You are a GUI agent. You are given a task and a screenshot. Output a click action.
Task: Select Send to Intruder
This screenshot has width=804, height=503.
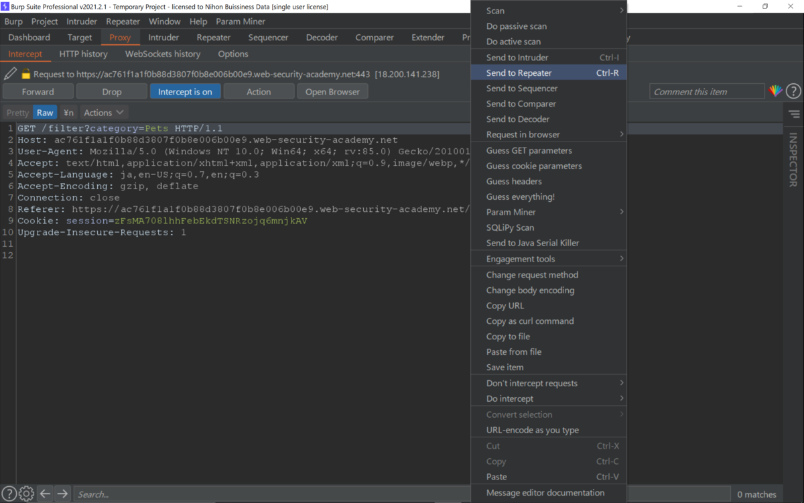549,57
